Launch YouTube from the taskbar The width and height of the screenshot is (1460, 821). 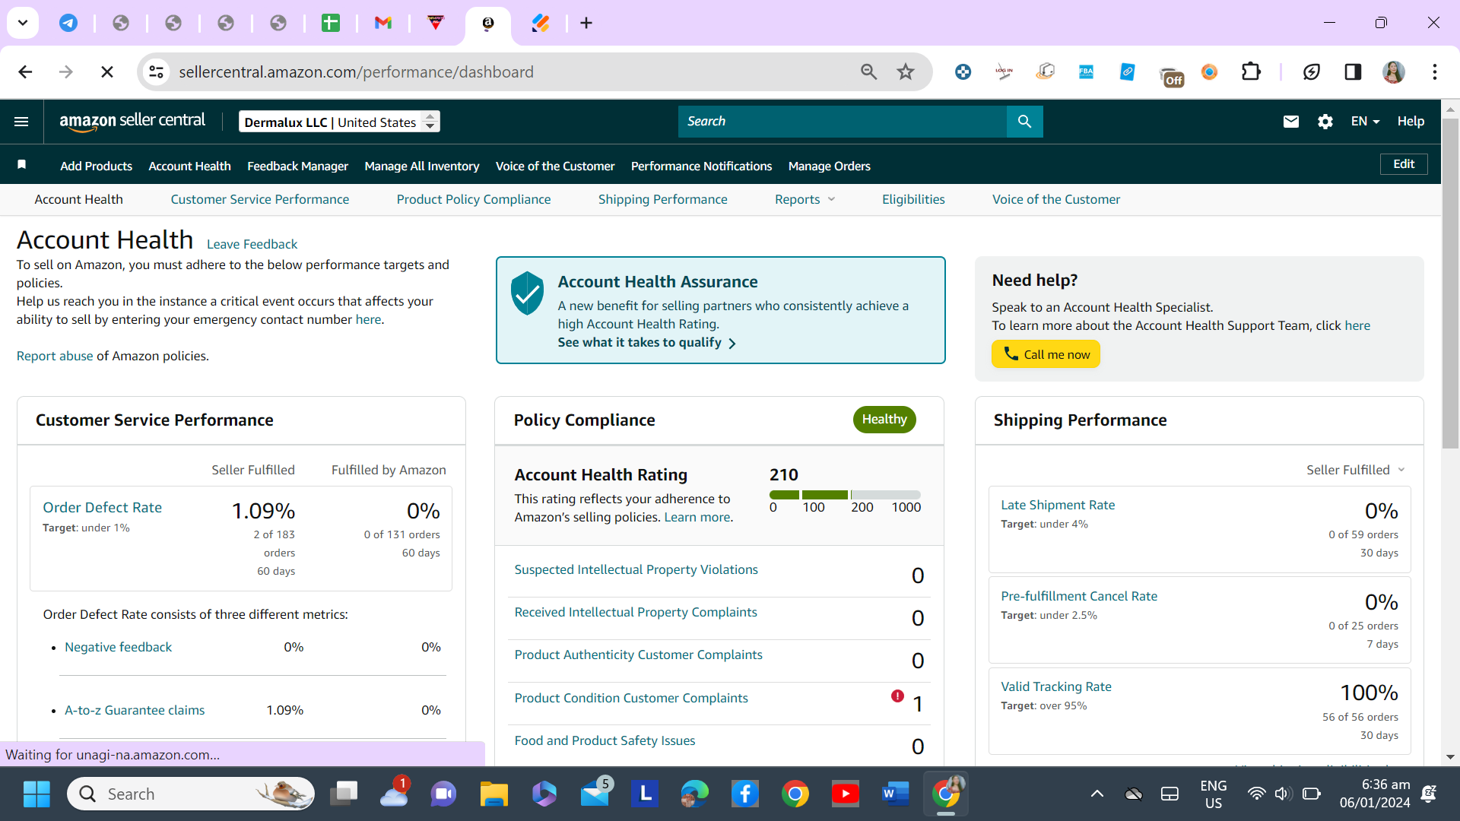pyautogui.click(x=846, y=794)
